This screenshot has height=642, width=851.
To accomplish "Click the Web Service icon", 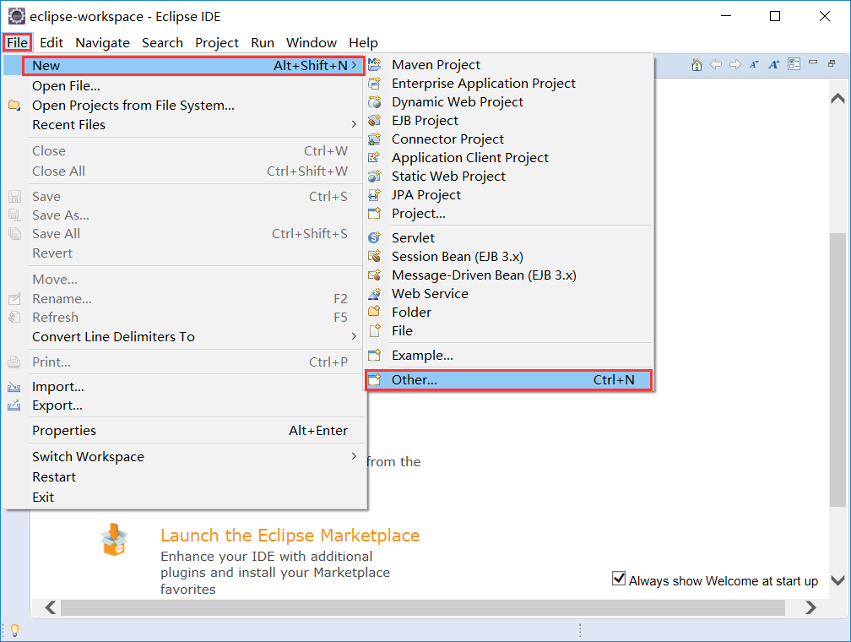I will (x=375, y=293).
